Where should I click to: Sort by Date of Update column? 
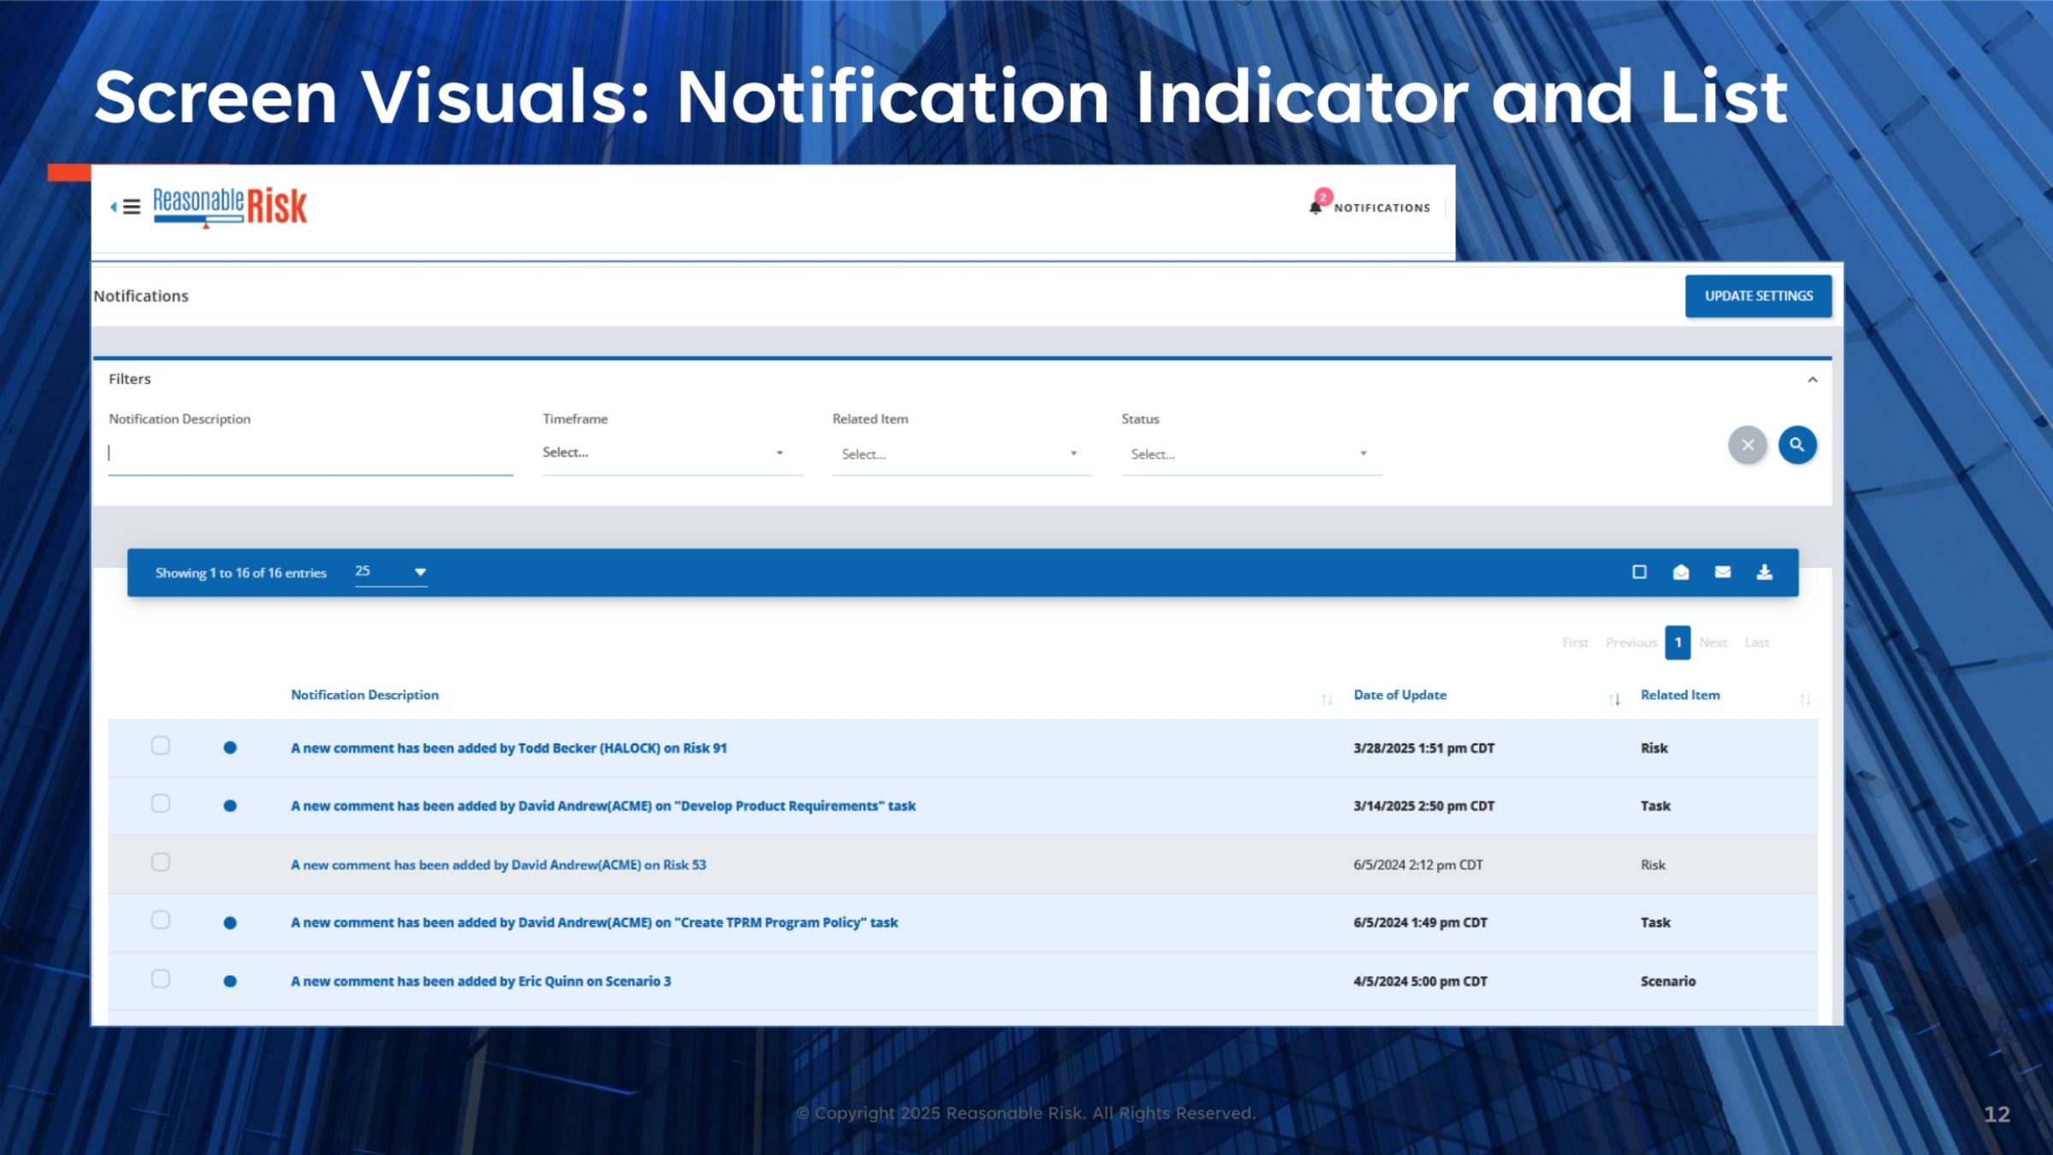click(x=1399, y=695)
